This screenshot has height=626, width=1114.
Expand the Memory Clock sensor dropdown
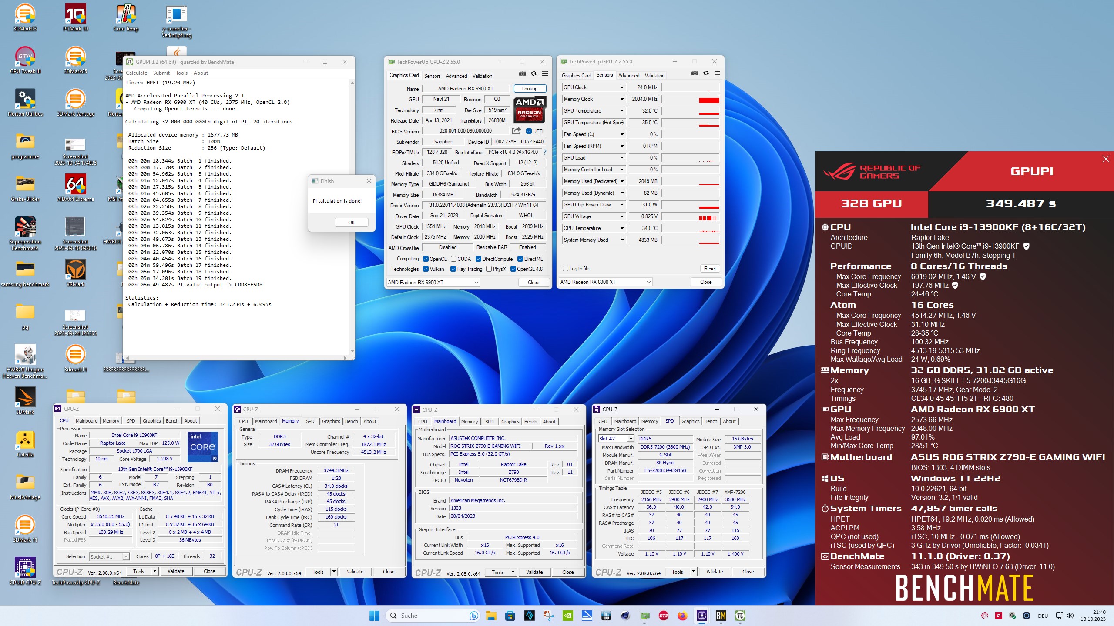click(x=622, y=99)
